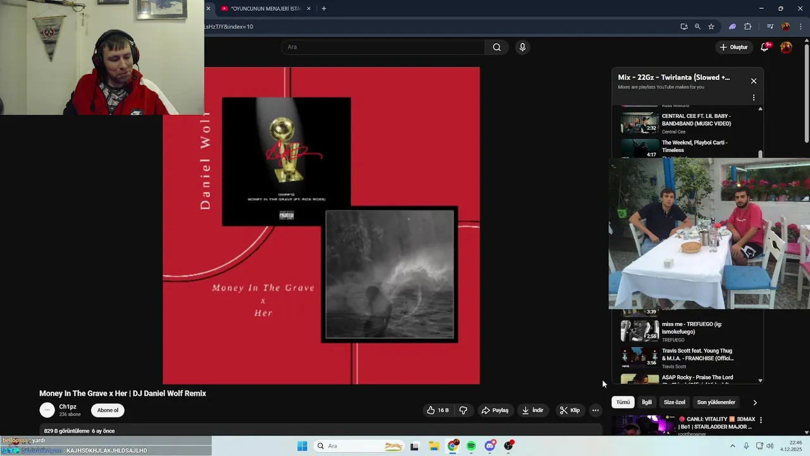
Task: Click the playlist scrollbar up arrow
Action: pyautogui.click(x=760, y=108)
